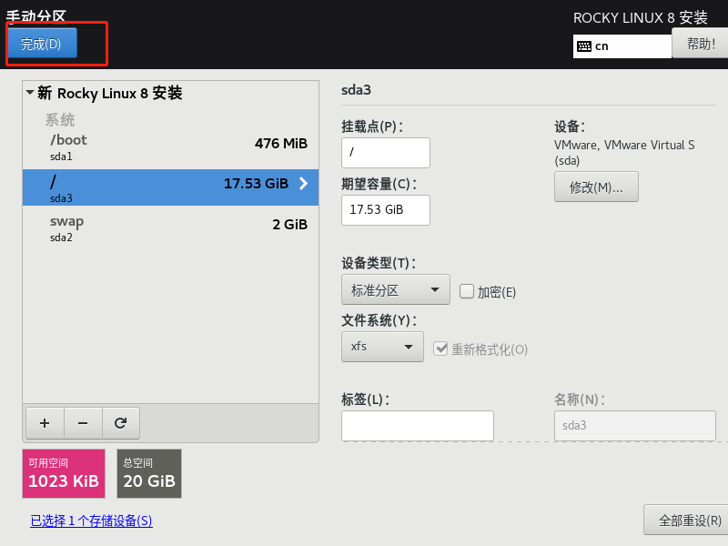Toggle the 重新格式化(O) reformat checkbox
This screenshot has height=546, width=728.
(x=440, y=349)
